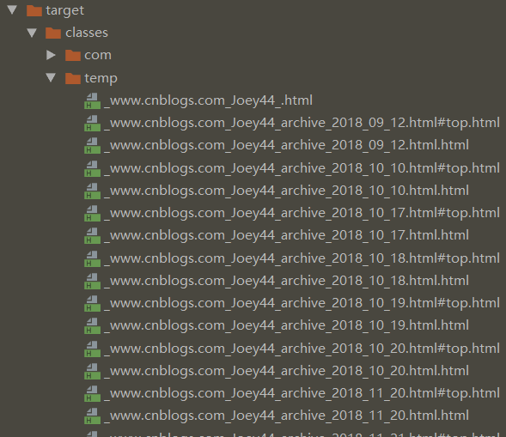Click the classes folder icon
The height and width of the screenshot is (437, 506).
[53, 33]
